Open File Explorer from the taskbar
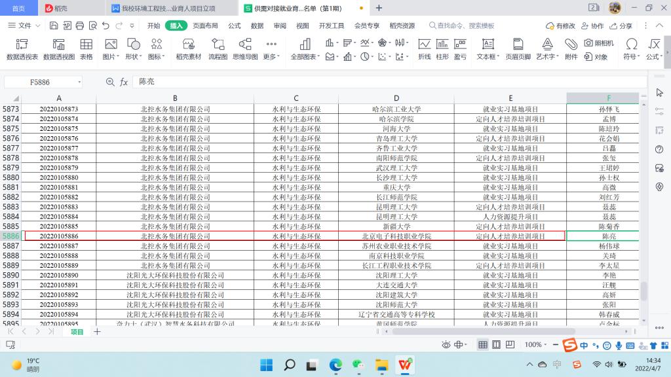Image resolution: width=671 pixels, height=377 pixels. 381,365
